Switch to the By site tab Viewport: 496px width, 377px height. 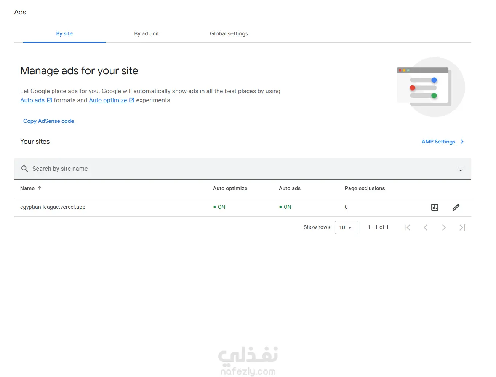[64, 33]
